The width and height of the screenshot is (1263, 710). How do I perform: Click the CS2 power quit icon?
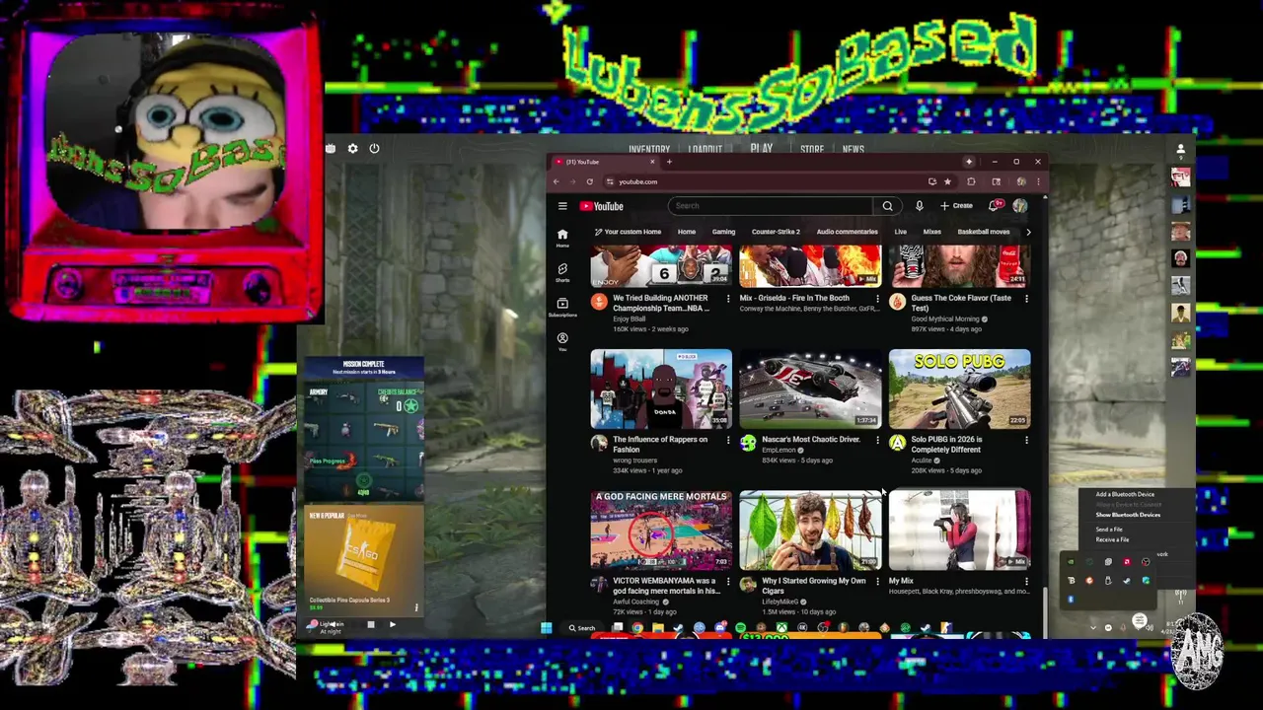tap(374, 149)
